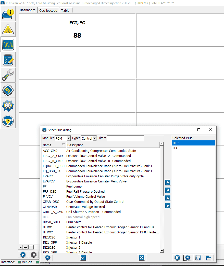Image resolution: width=224 pixels, height=266 pixels.
Task: Select the ACC_CMD row
Action: pyautogui.click(x=101, y=151)
